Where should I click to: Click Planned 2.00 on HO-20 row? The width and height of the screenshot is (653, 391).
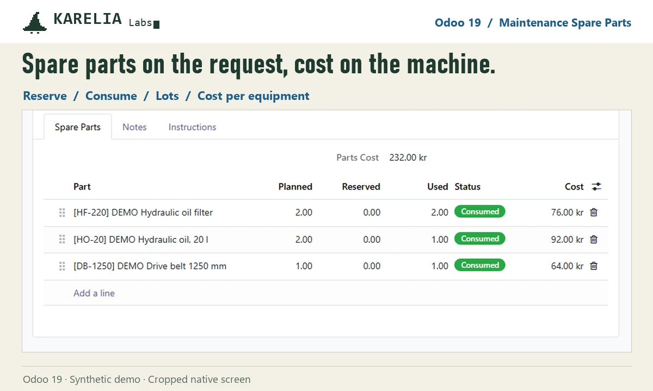pyautogui.click(x=304, y=239)
